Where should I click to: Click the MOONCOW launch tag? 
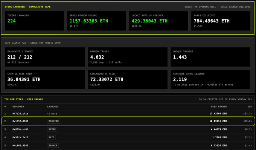53,121
